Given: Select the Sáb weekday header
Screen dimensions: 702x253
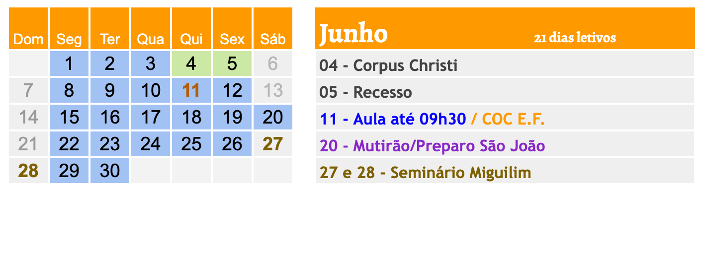Looking at the screenshot, I should (273, 39).
